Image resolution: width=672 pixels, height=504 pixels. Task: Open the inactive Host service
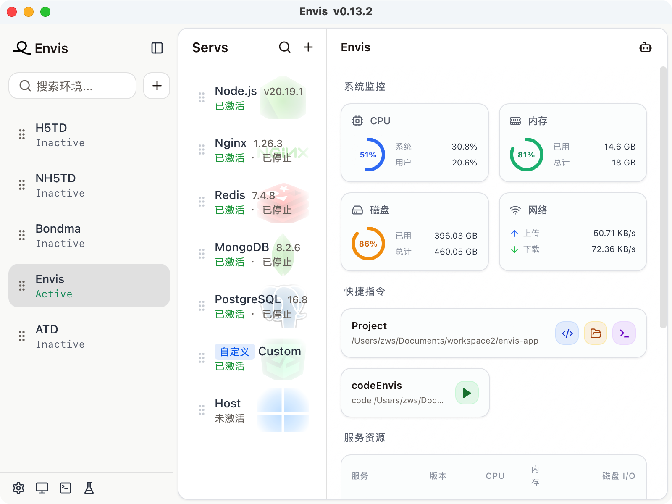(252, 410)
